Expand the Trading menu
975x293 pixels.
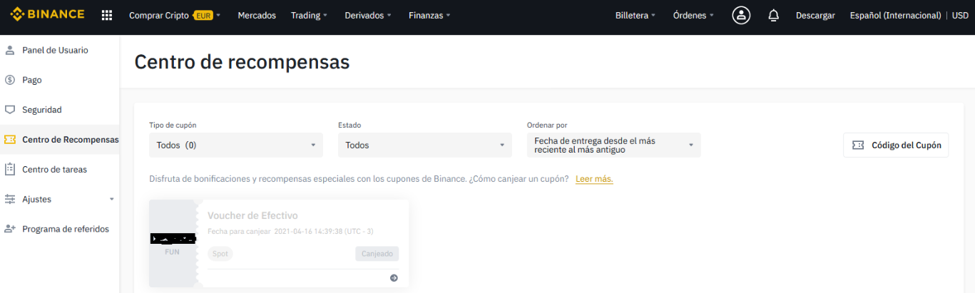[x=310, y=15]
